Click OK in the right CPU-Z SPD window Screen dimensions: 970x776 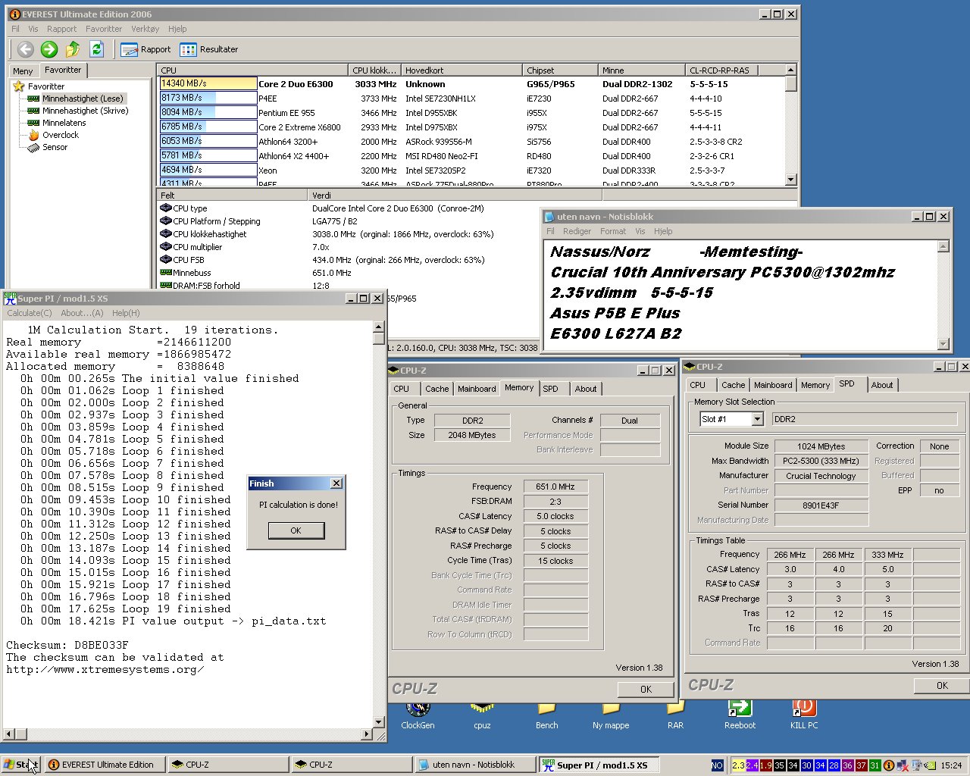point(942,685)
